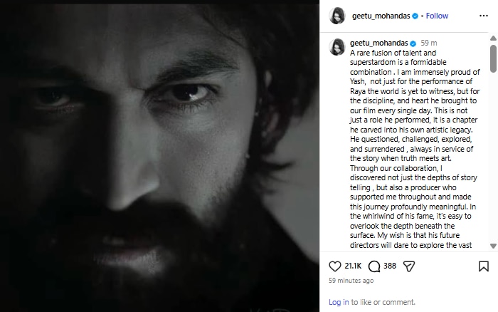View the 21.1K likes count

coord(354,266)
